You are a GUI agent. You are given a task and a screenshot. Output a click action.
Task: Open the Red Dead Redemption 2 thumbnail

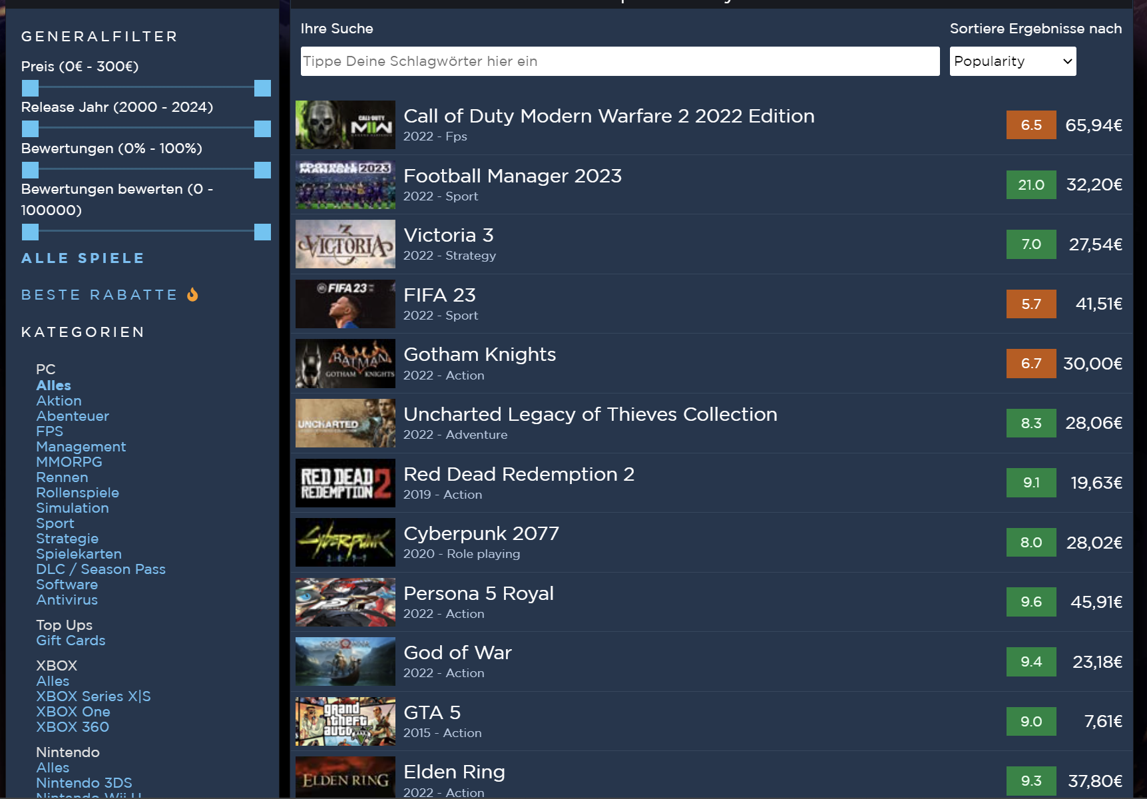(x=345, y=483)
